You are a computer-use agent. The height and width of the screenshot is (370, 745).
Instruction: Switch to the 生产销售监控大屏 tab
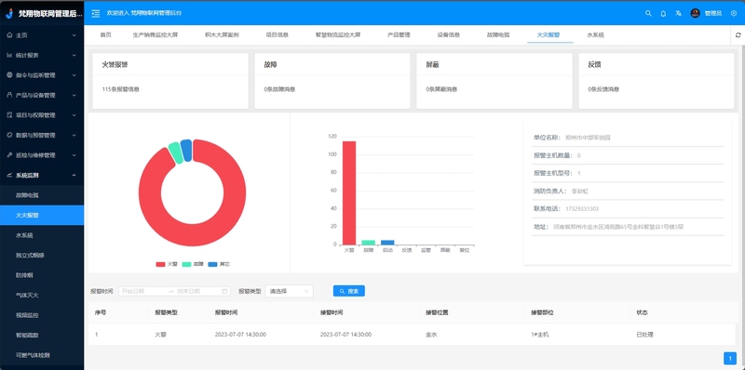tap(156, 35)
